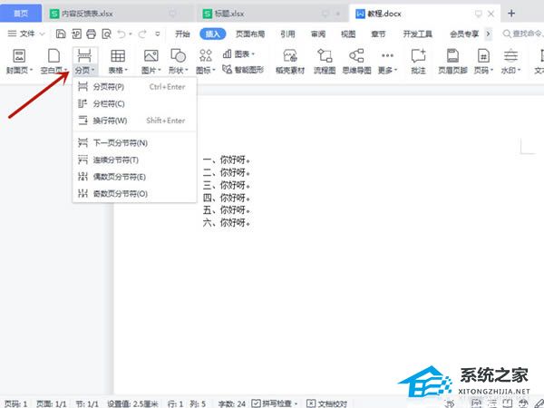
Task: Open the 表格 table insert tool
Action: tap(118, 61)
